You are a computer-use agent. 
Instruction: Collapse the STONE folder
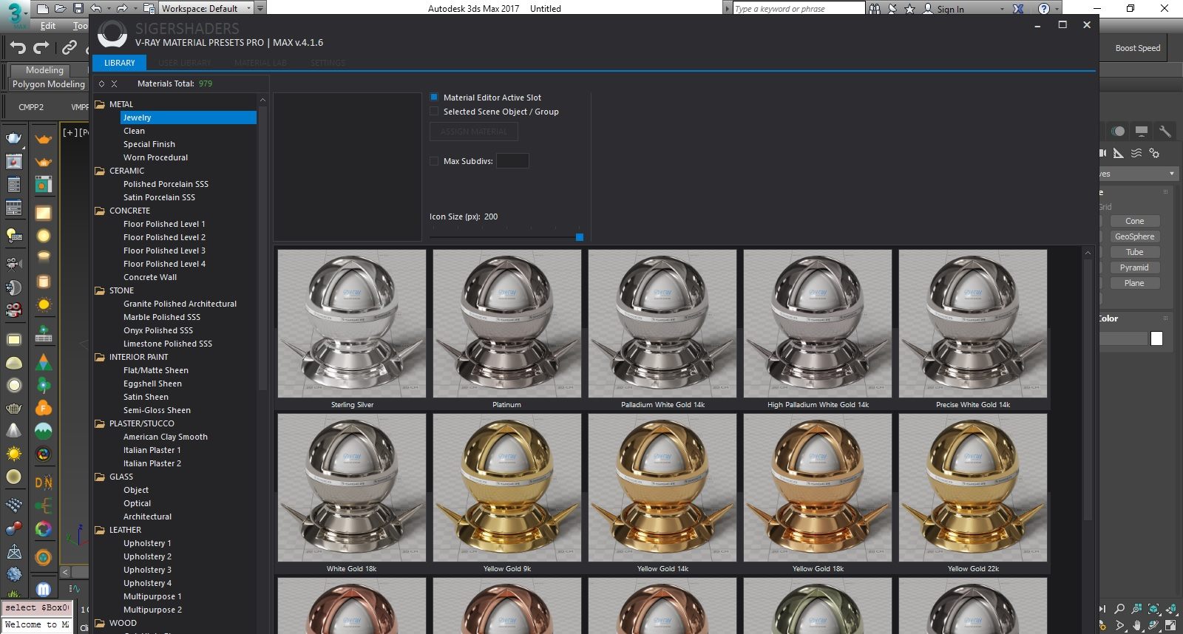(x=100, y=290)
